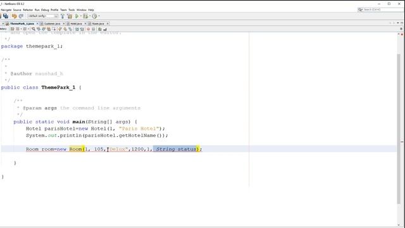The image size is (405, 228).
Task: Toggle Bookmark on current line
Action: pyautogui.click(x=70, y=29)
